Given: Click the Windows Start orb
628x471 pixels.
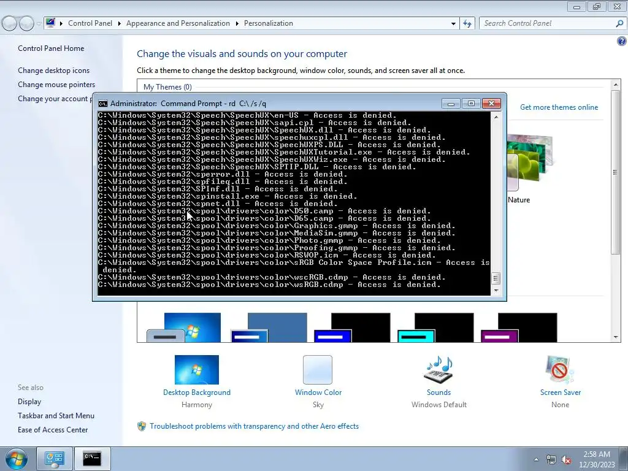Looking at the screenshot, I should tap(17, 459).
